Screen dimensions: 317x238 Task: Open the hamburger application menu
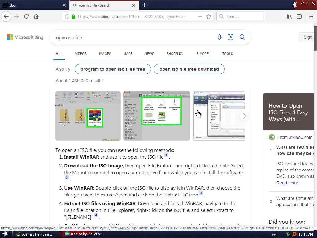311,17
